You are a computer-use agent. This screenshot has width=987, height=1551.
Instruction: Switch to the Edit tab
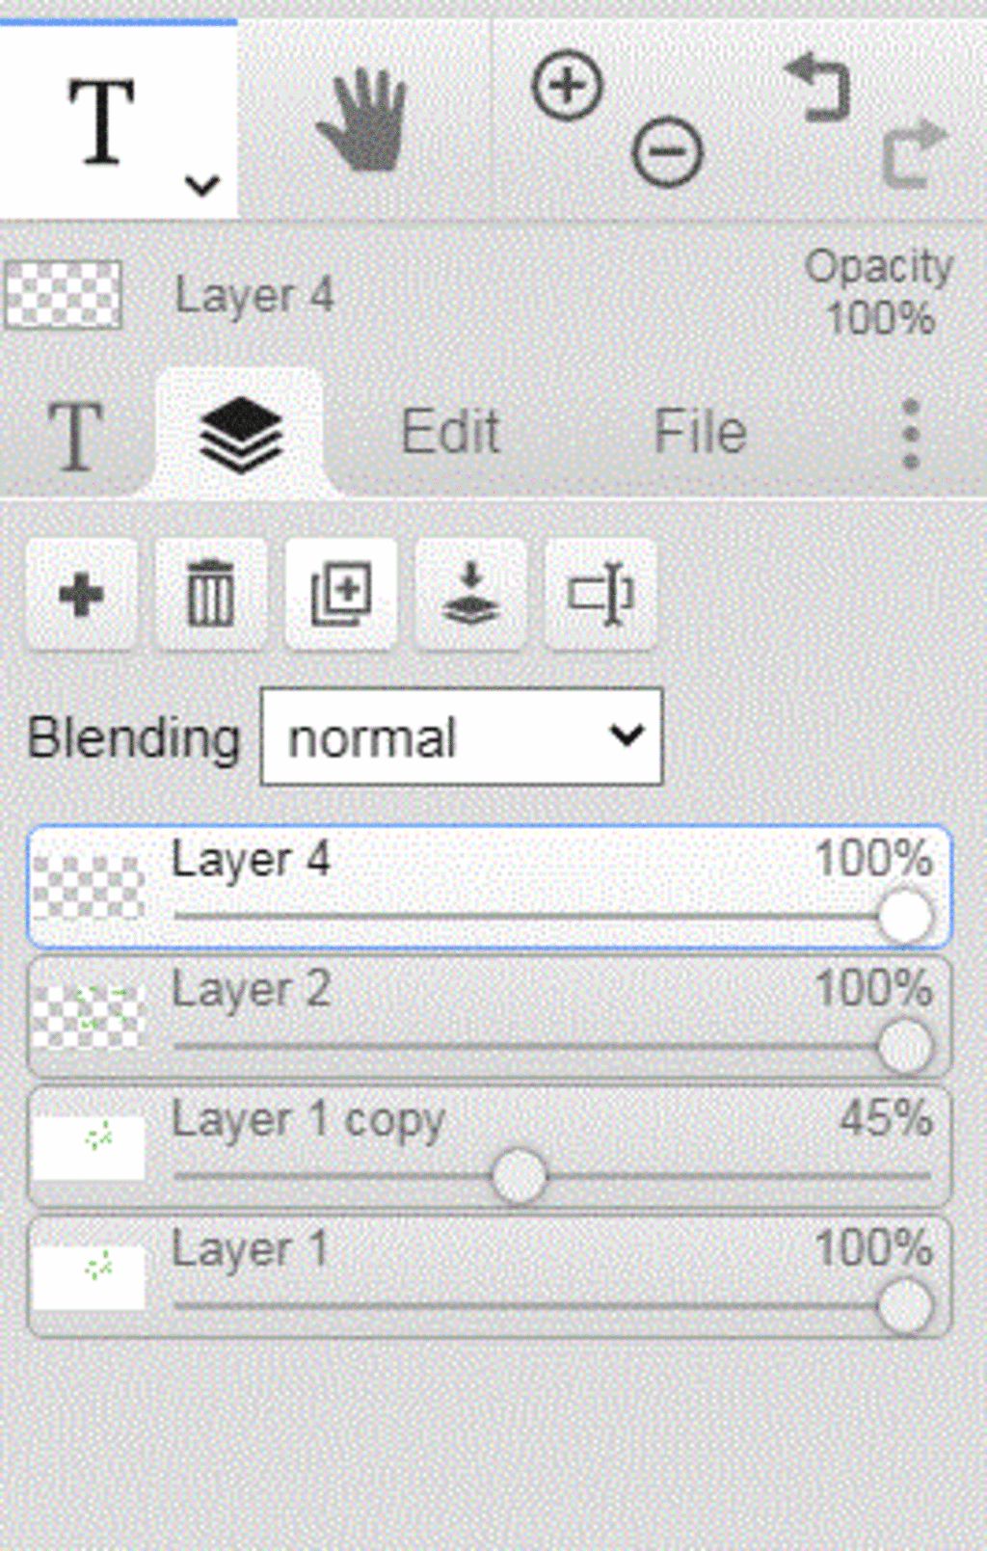click(450, 432)
